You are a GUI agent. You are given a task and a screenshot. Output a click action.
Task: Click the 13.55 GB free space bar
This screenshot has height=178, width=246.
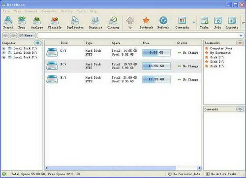point(156,66)
